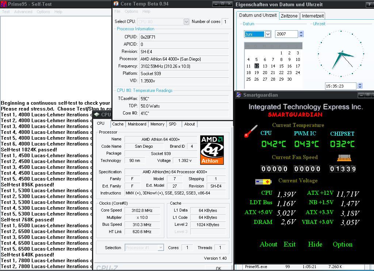Select day 30 in the calendar
Screen dimensions: 374x271
click(x=289, y=79)
